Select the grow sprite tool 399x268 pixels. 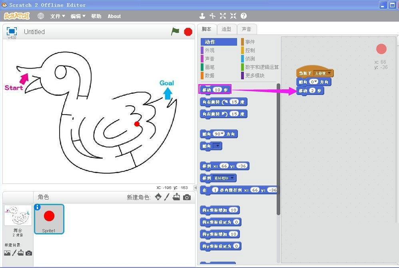tap(223, 16)
